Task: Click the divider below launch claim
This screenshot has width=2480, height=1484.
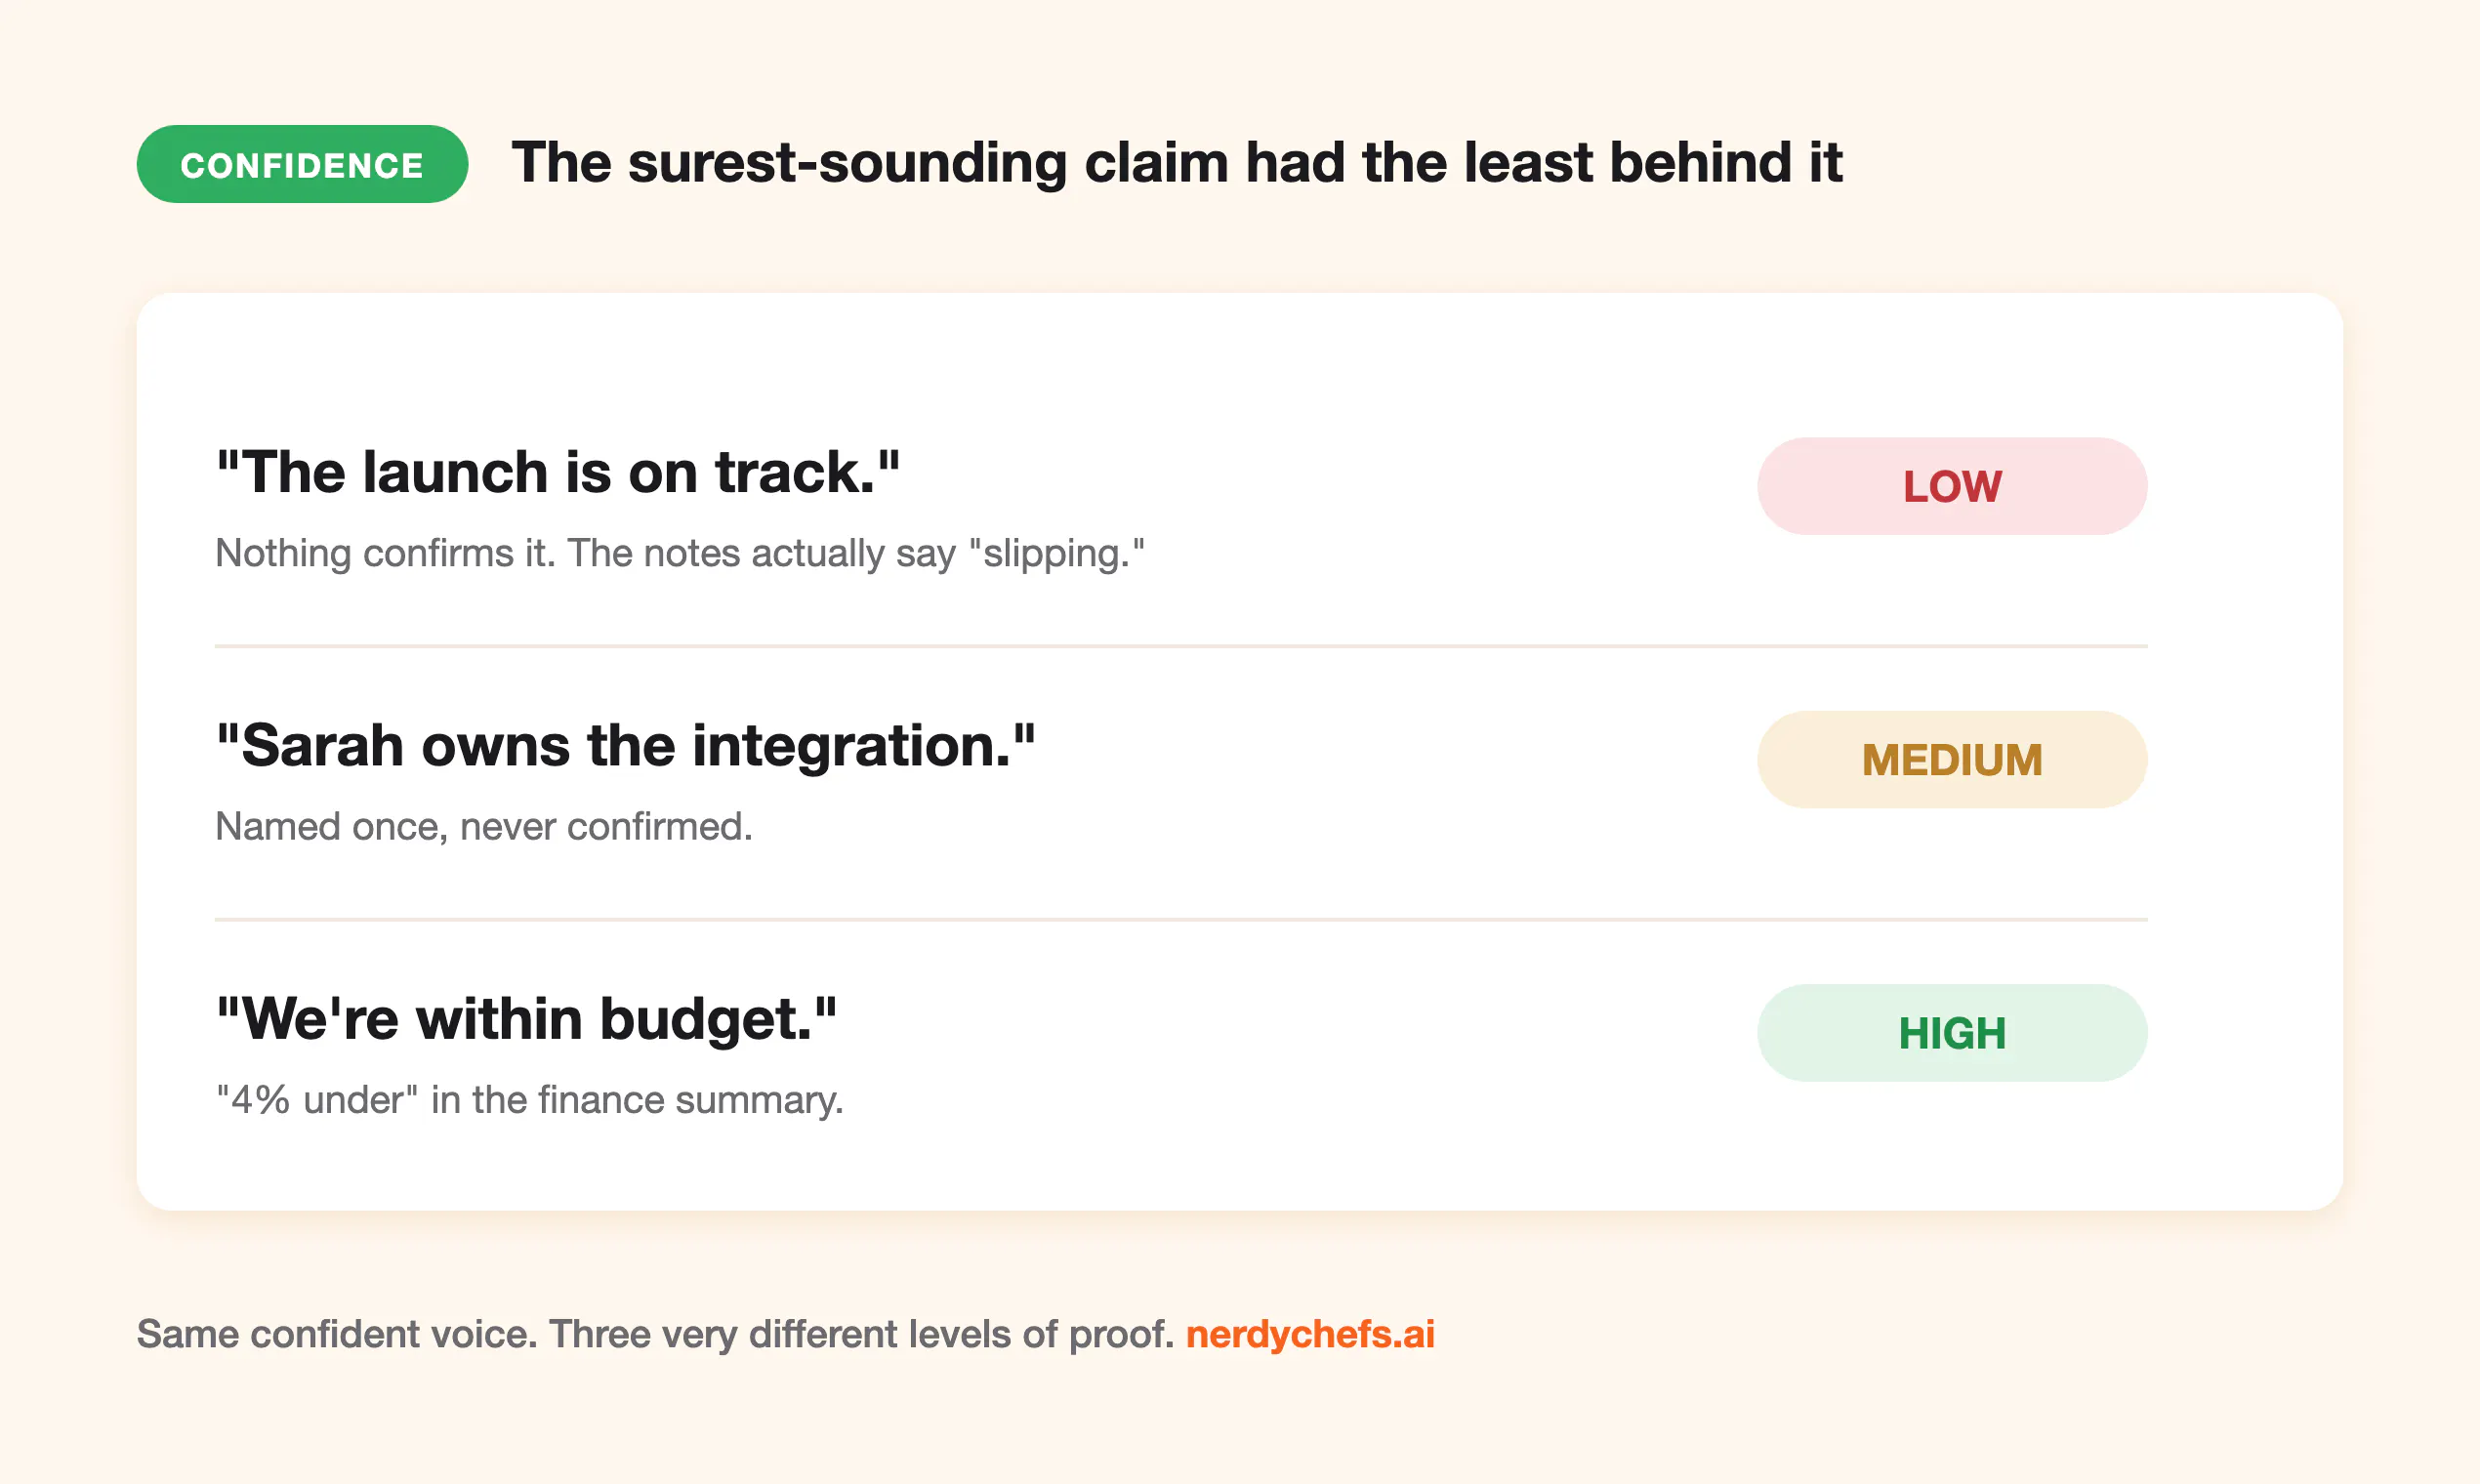Action: tap(1181, 646)
